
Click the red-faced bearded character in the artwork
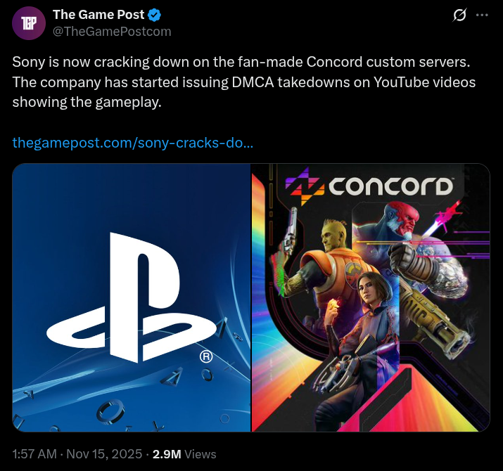click(404, 220)
